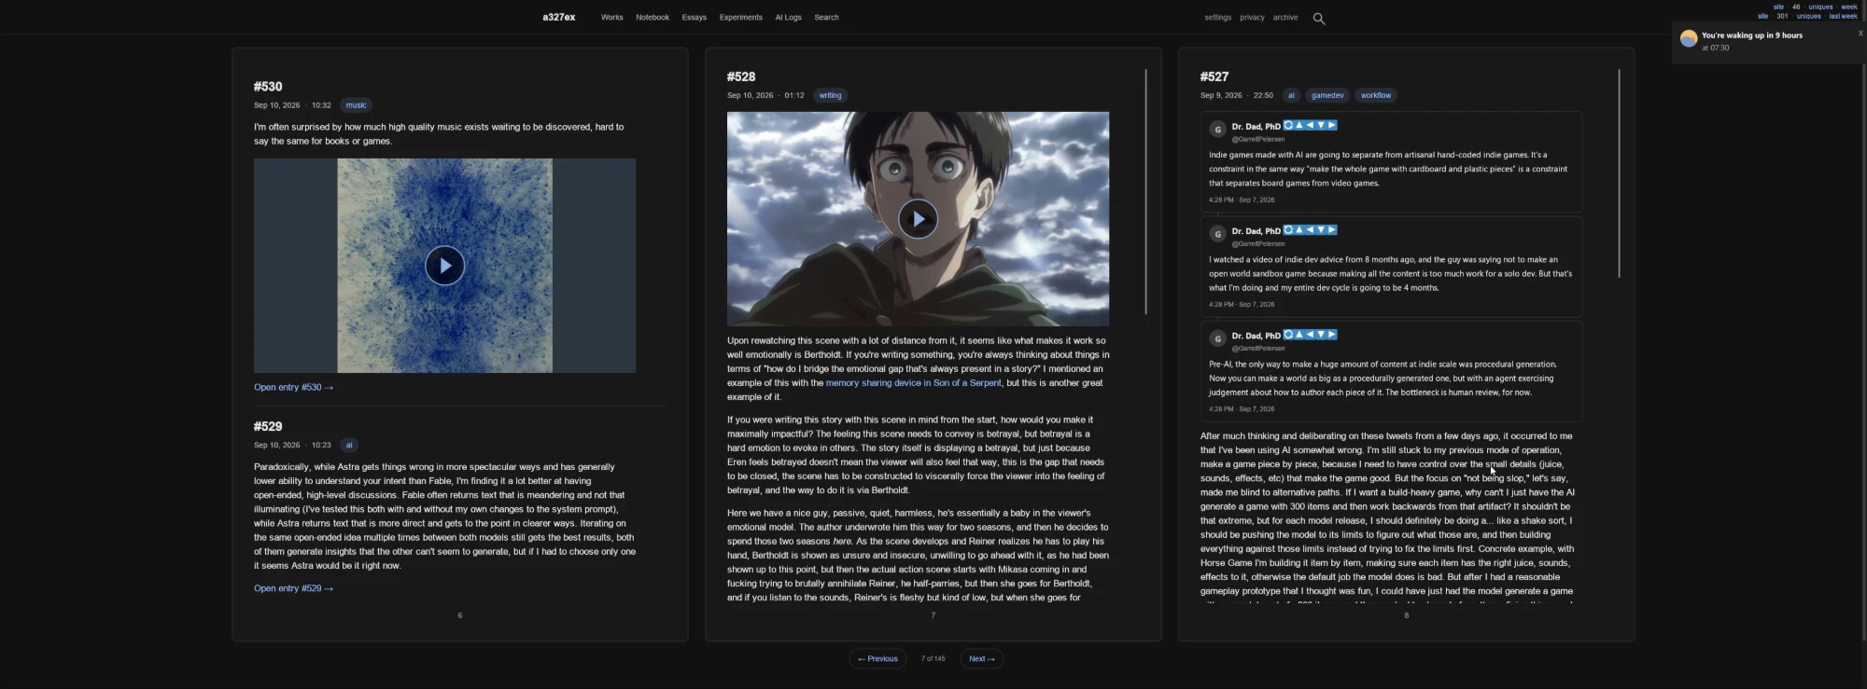Image resolution: width=1867 pixels, height=689 pixels.
Task: Select the gamedev tag on #527
Action: pyautogui.click(x=1327, y=95)
